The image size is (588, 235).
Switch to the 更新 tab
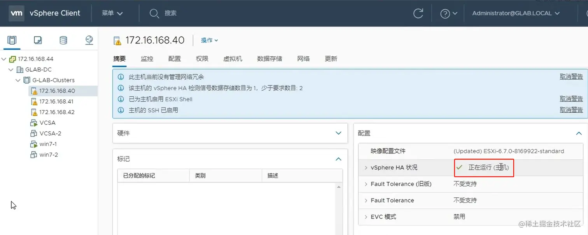pyautogui.click(x=331, y=59)
